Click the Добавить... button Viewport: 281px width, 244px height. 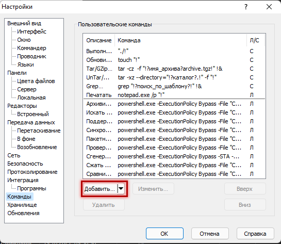coord(101,189)
